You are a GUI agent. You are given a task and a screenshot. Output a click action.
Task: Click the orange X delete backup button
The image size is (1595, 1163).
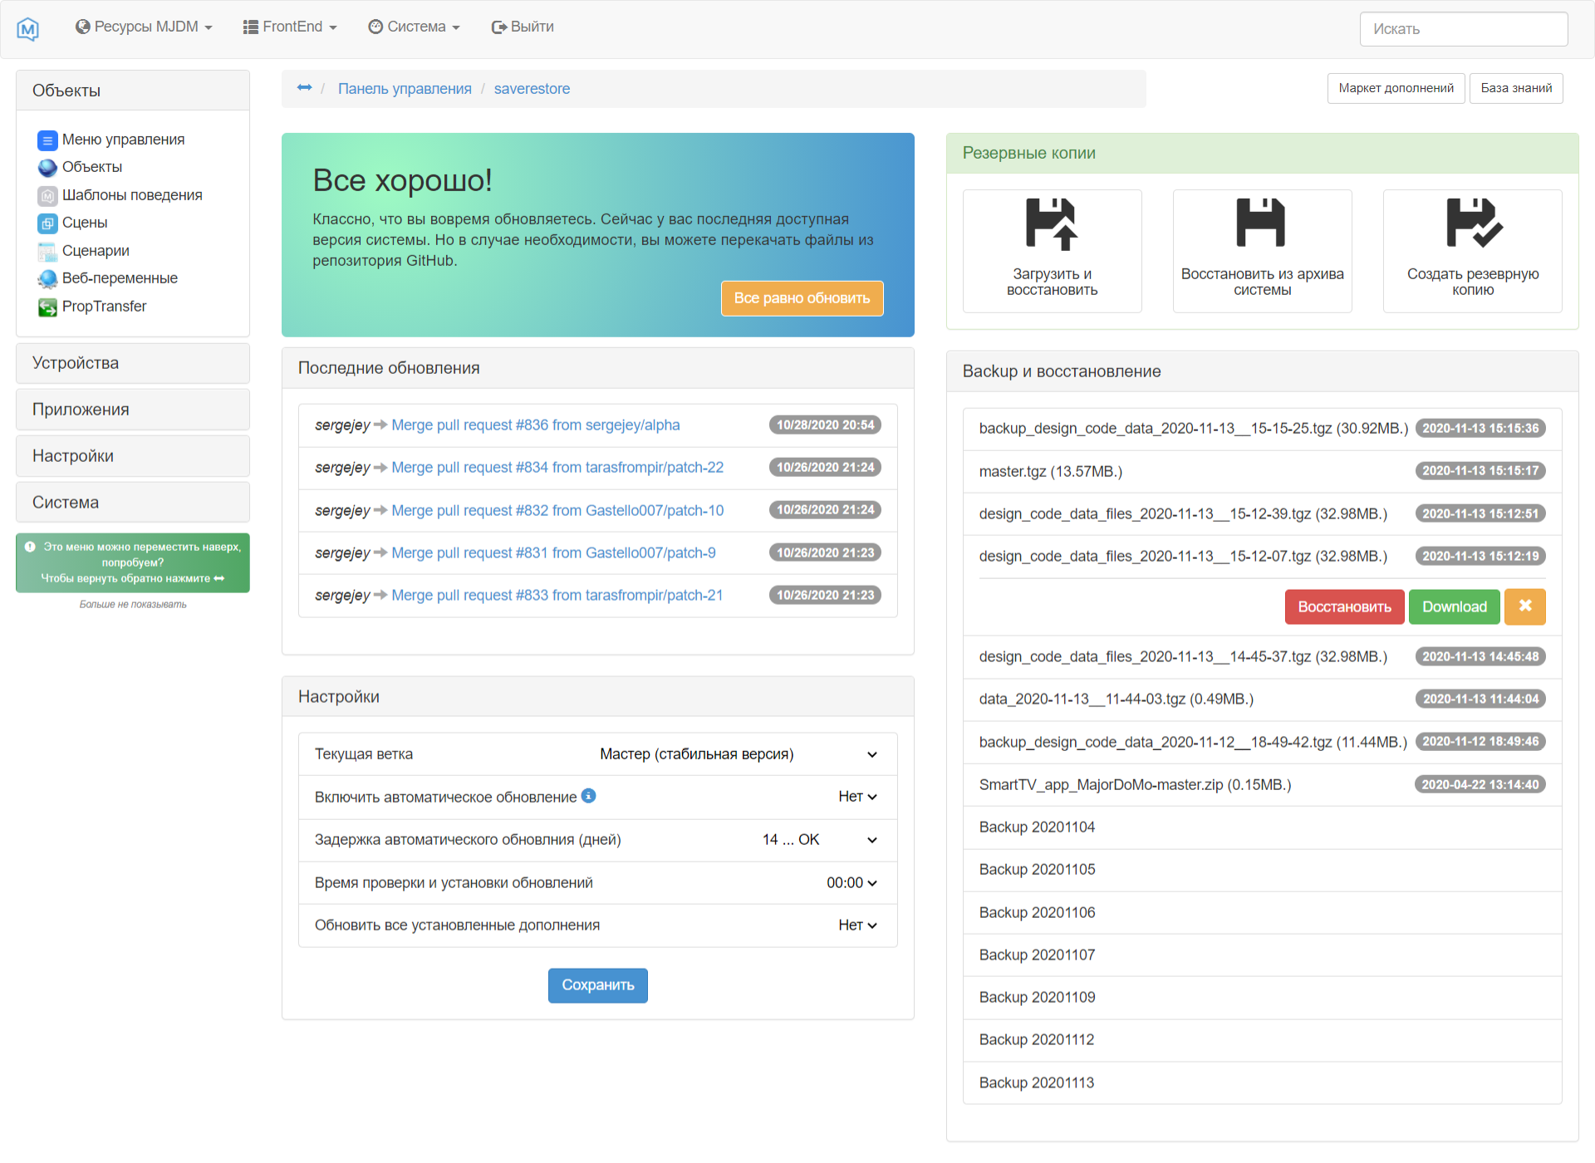(1525, 606)
